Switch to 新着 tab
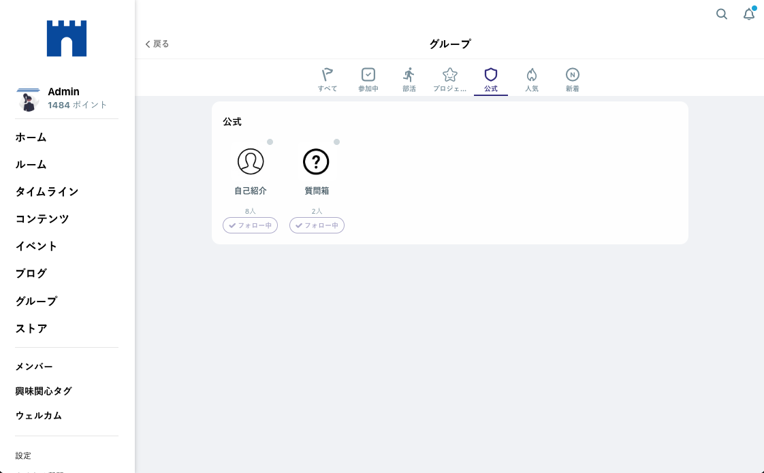 click(x=573, y=80)
